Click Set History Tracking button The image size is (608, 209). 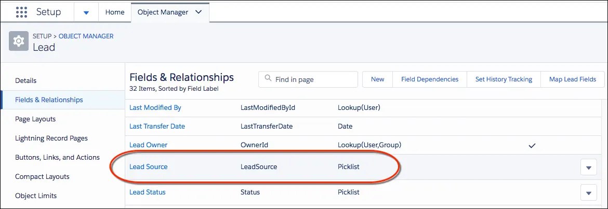click(x=504, y=79)
